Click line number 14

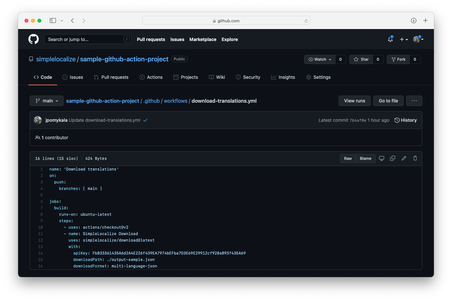[40, 253]
